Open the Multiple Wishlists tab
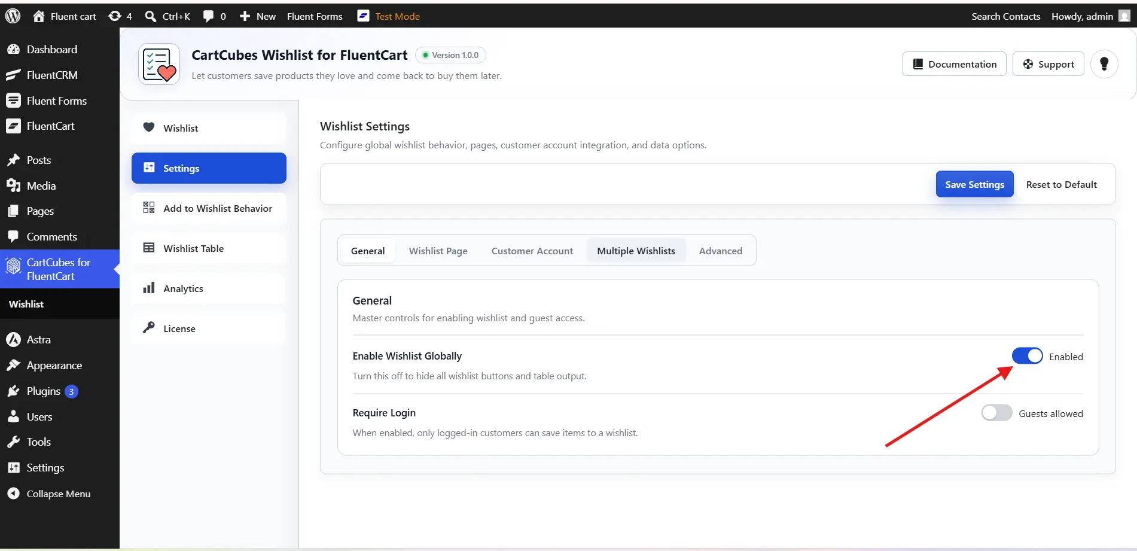 (x=636, y=251)
